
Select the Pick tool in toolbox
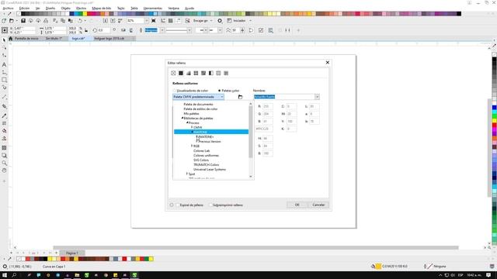pos(4,40)
